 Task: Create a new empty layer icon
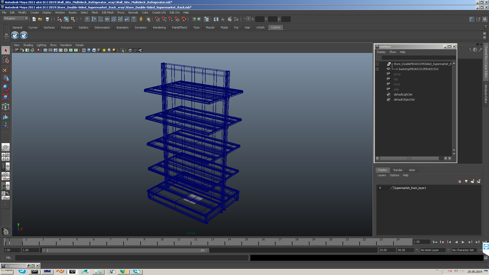click(x=472, y=181)
